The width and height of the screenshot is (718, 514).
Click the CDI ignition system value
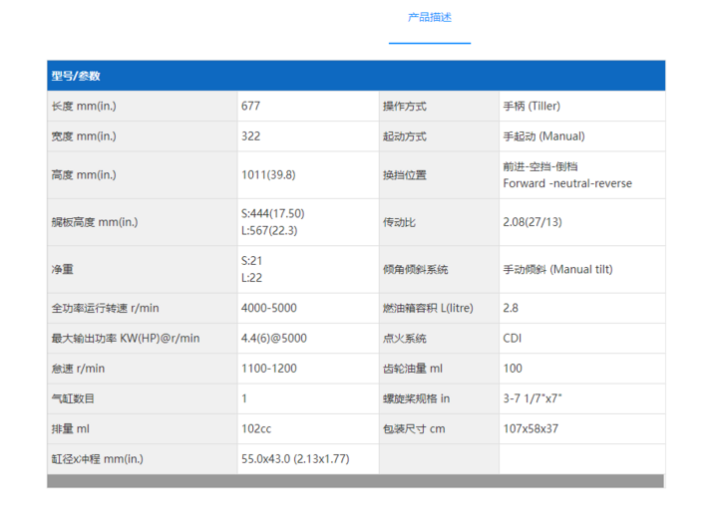coord(513,339)
